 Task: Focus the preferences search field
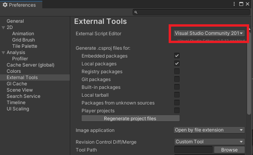coord(191,12)
